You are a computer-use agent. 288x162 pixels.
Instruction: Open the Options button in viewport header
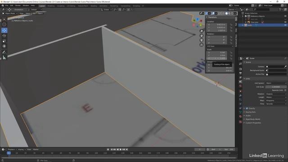click(232, 9)
